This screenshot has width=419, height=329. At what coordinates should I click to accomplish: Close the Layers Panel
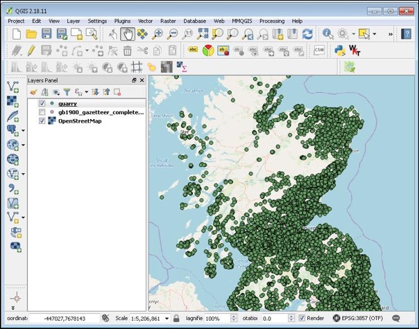click(142, 80)
